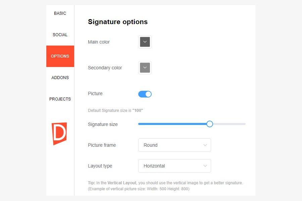Click the Main color dropdown chevron
The image size is (302, 201).
coord(145,42)
